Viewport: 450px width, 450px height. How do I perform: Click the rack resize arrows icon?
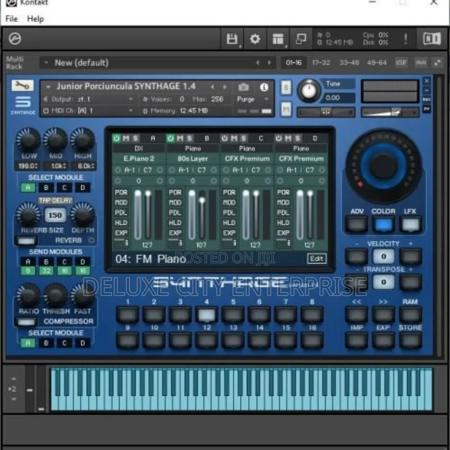tap(437, 63)
